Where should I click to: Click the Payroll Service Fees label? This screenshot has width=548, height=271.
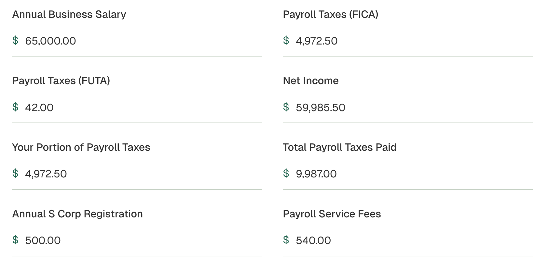(x=332, y=214)
